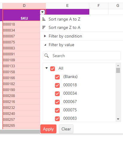Uncheck the (Blanks) checkbox
Screen dimensions: 123x142
tap(57, 77)
